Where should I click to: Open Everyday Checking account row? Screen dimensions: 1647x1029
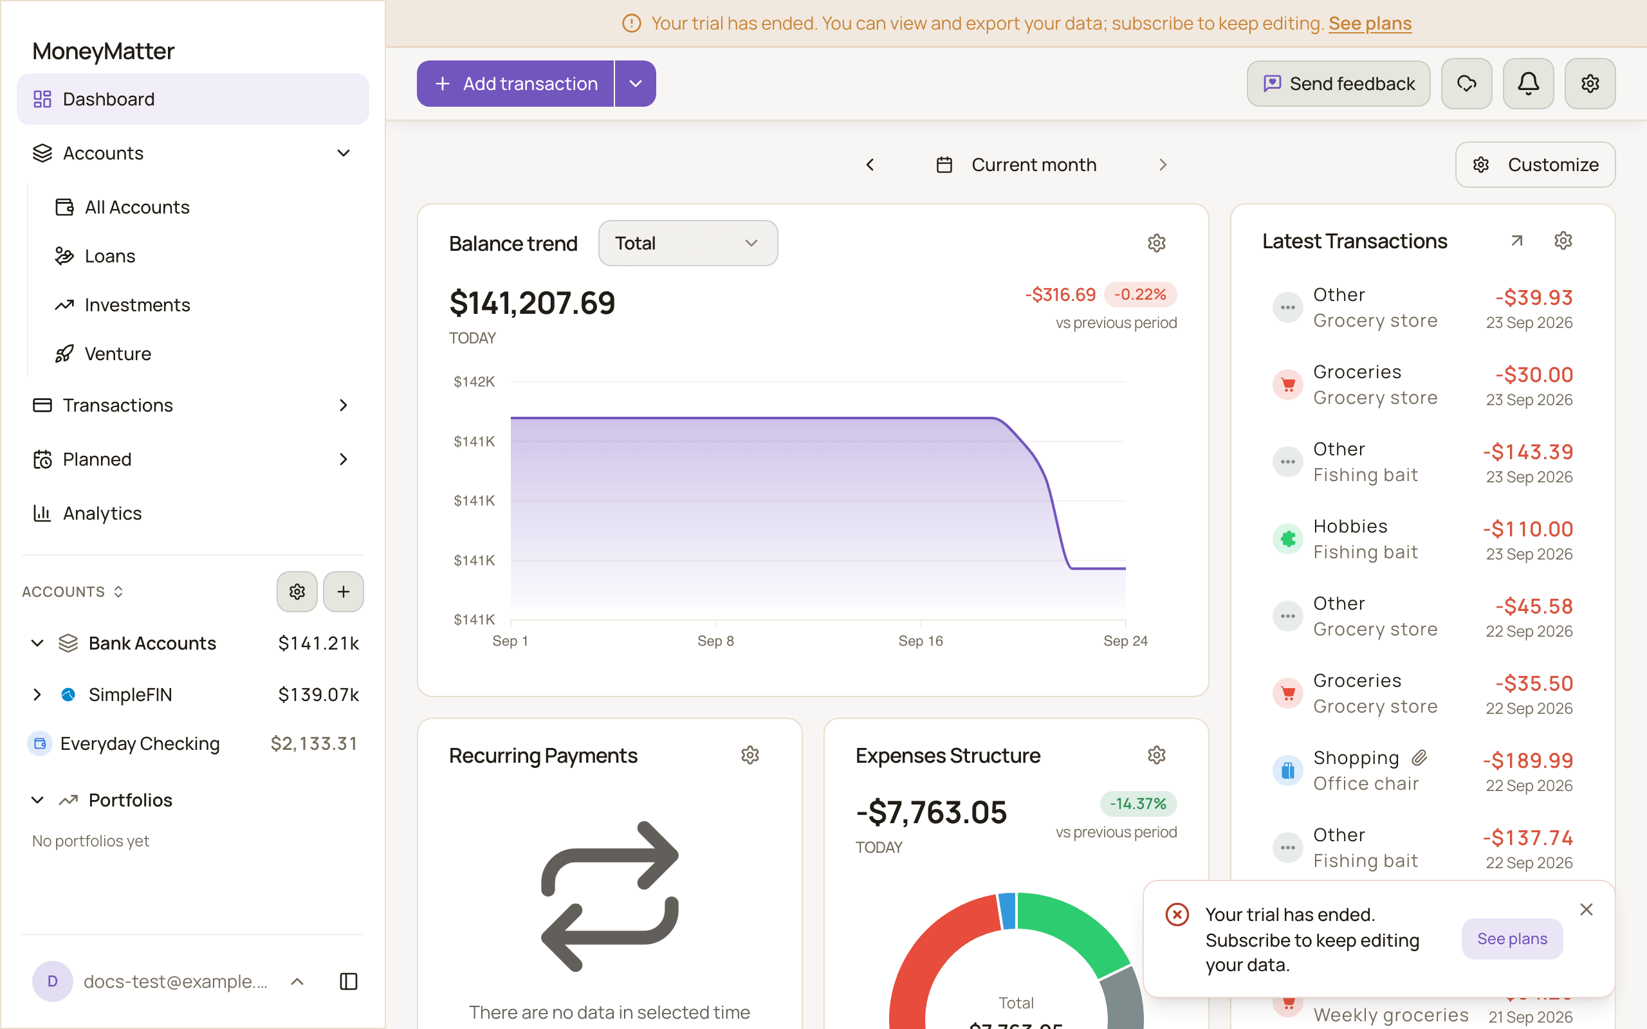pos(192,743)
